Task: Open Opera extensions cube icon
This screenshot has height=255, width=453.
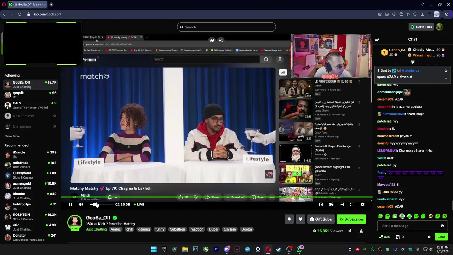Action: [x=447, y=14]
